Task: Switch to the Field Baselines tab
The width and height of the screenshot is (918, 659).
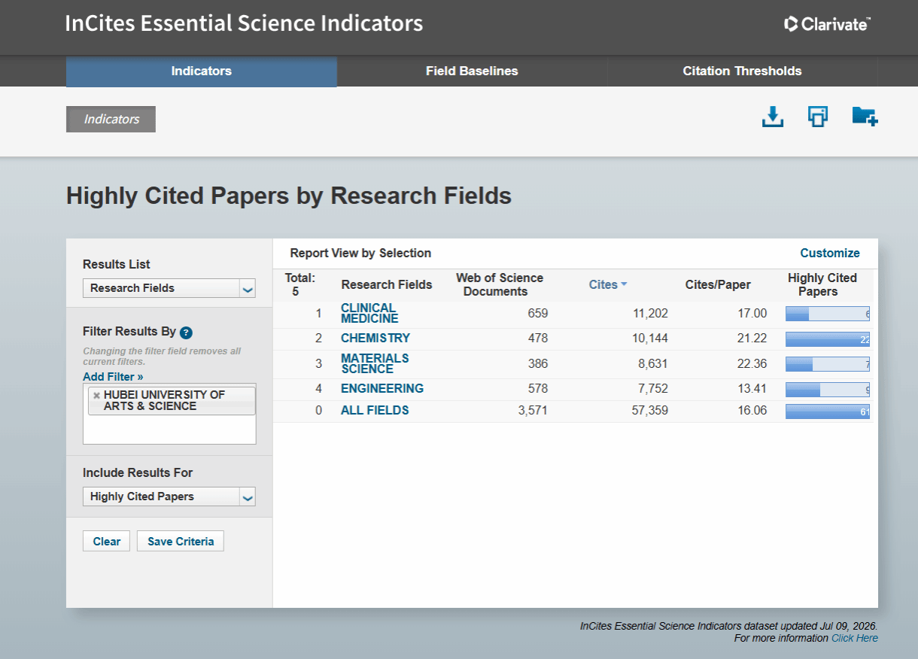Action: pyautogui.click(x=472, y=71)
